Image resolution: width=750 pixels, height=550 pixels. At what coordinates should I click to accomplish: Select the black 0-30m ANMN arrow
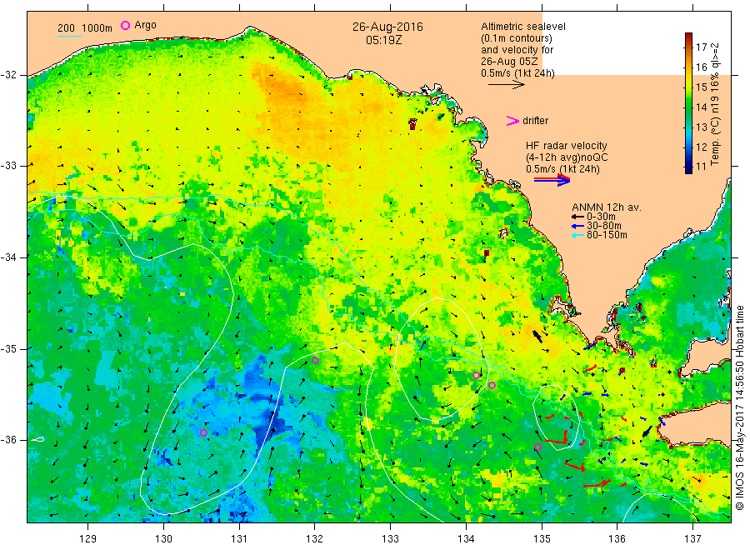(x=577, y=217)
